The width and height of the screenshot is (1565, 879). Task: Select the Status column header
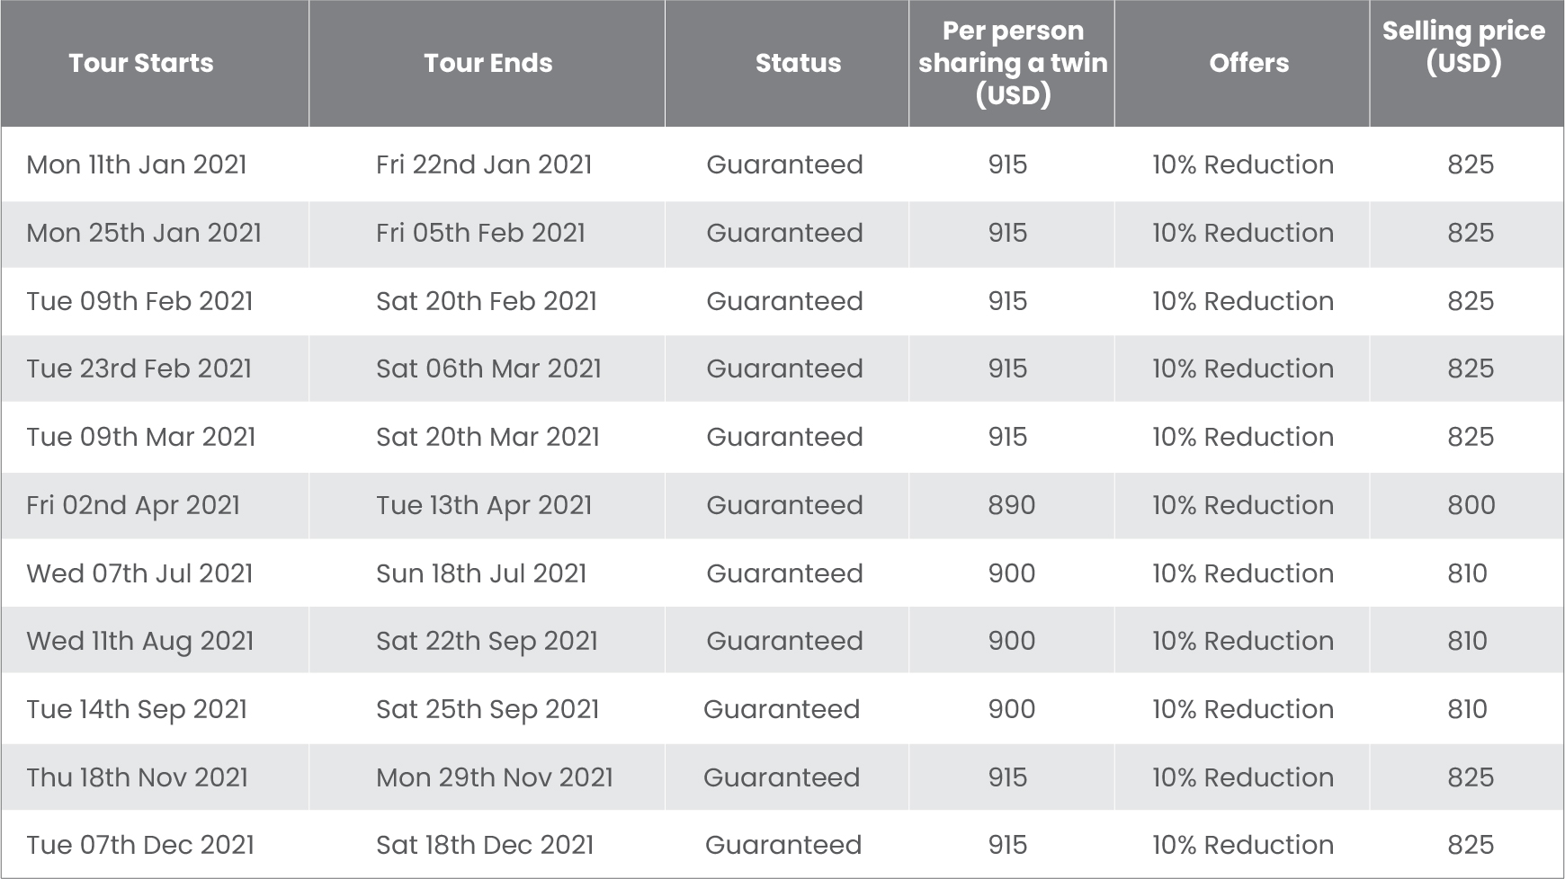[x=798, y=63]
